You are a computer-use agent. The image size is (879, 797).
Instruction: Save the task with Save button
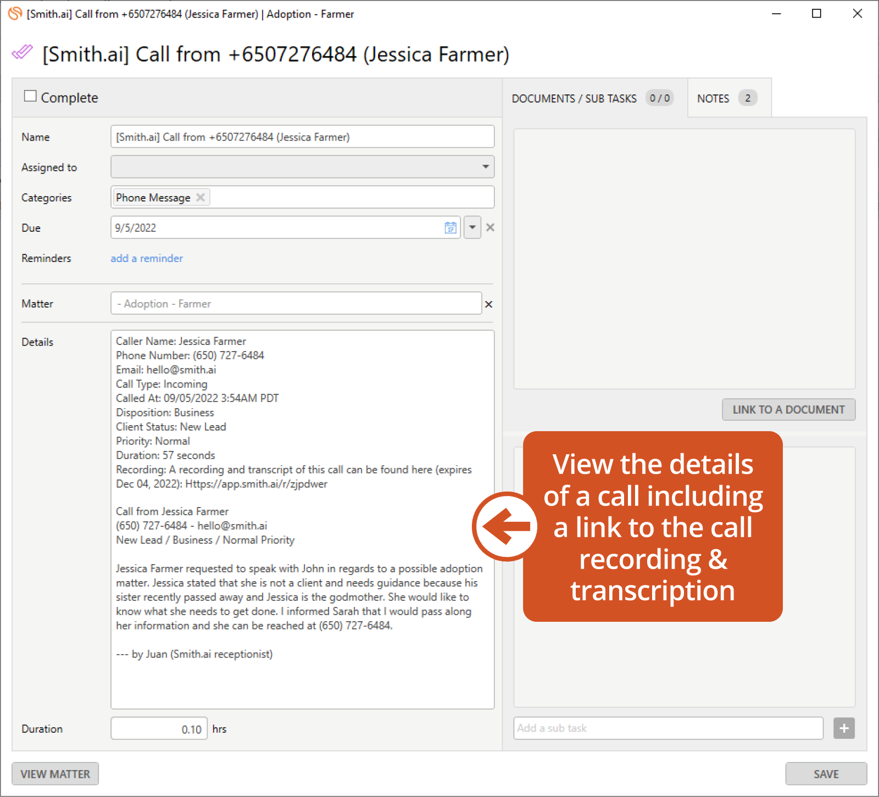click(826, 774)
